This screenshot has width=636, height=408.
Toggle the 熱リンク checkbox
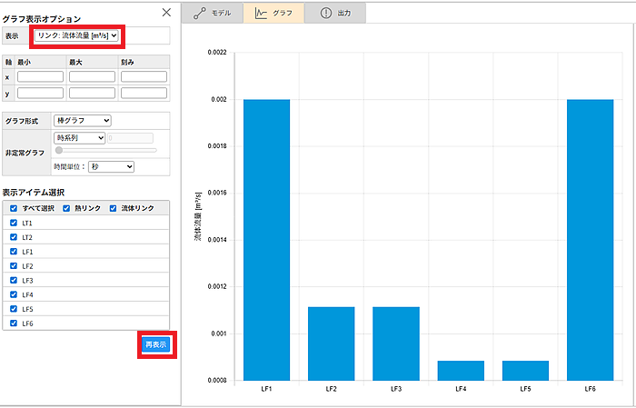(x=65, y=208)
